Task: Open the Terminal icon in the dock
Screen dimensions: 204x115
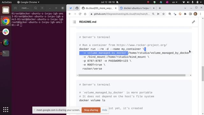Action: 6,53
